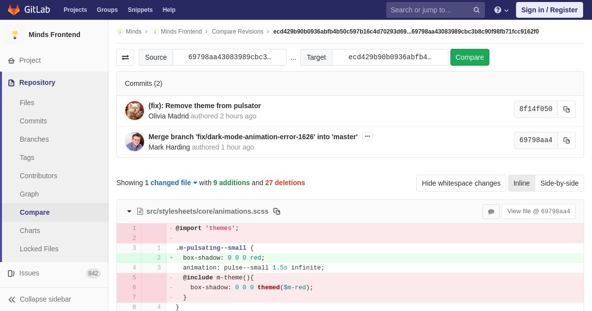Expand merge commit description ellipsis
The width and height of the screenshot is (592, 311).
[368, 136]
